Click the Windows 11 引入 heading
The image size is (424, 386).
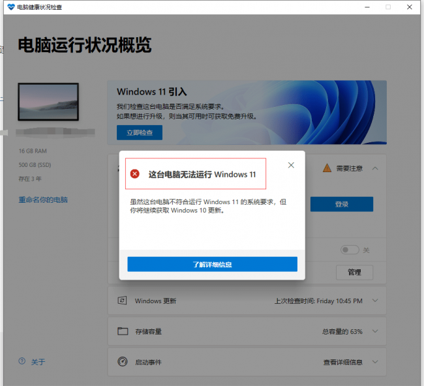(x=152, y=92)
